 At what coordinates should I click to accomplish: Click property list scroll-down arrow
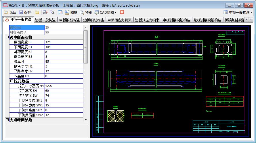(x=86, y=120)
